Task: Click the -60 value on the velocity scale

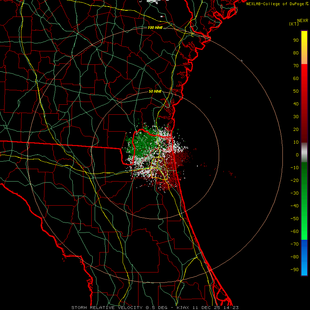Action: (x=294, y=231)
